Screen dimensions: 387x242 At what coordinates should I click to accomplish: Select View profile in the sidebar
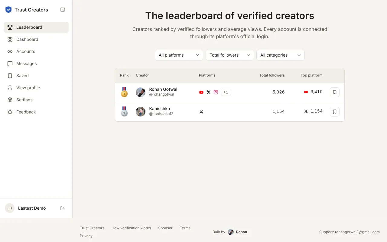pos(36,88)
